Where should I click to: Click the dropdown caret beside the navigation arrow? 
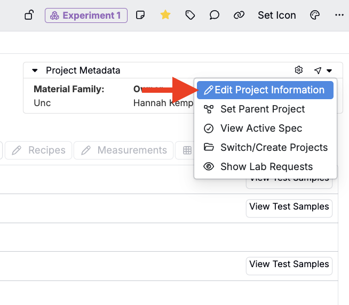tap(329, 70)
